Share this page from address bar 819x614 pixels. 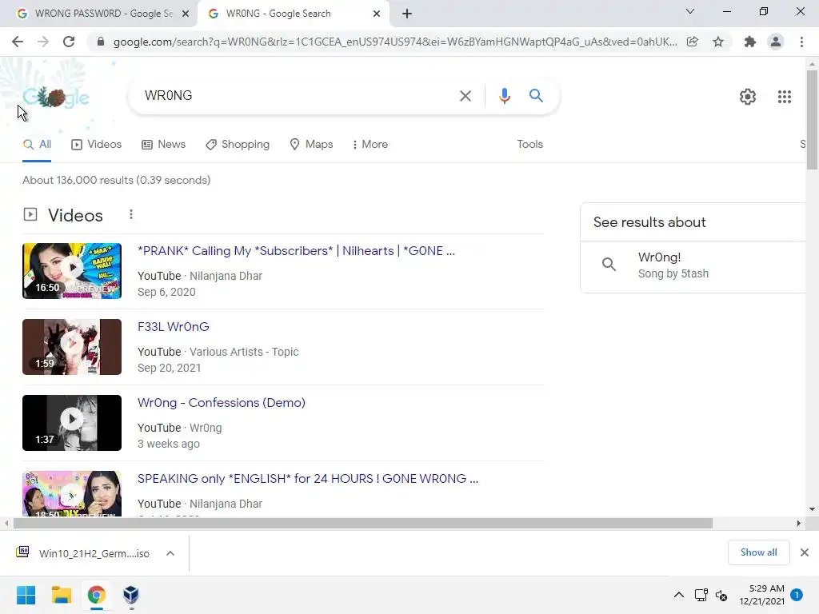coord(692,42)
